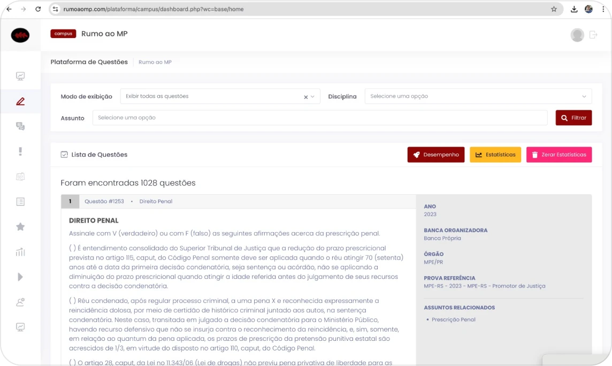Open the Assunto selection dropdown
Screen dimensions: 612x366
pos(319,118)
